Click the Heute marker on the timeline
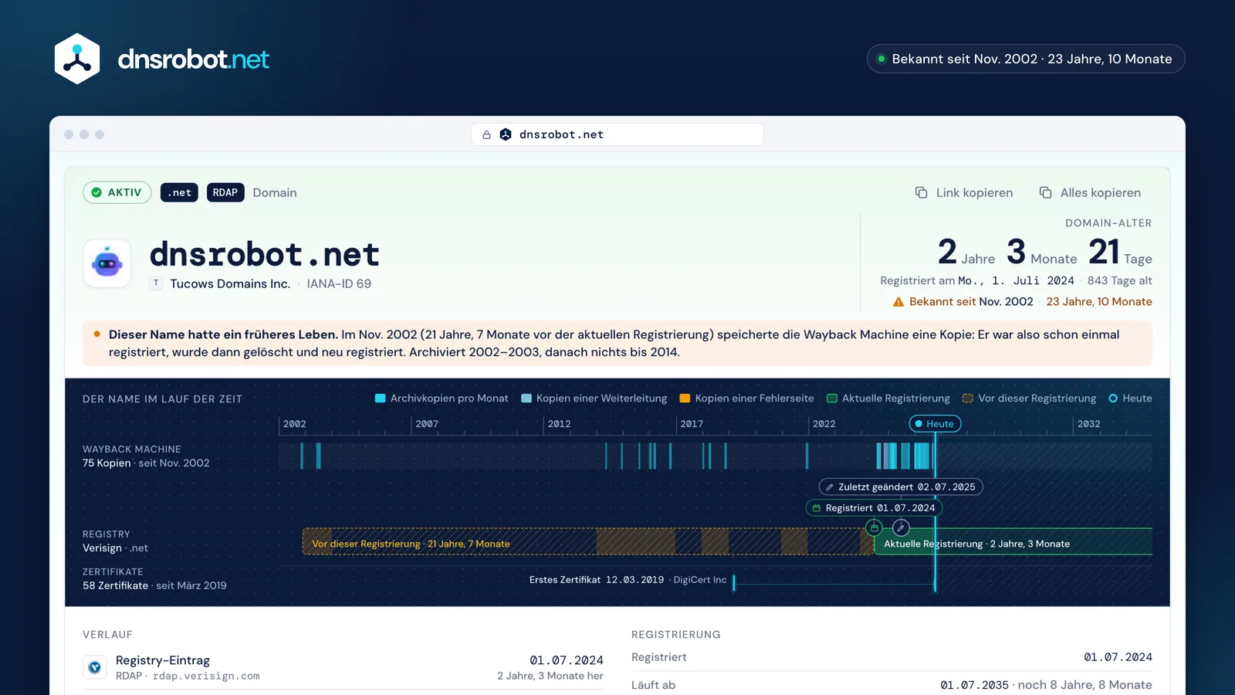The image size is (1235, 695). click(935, 424)
